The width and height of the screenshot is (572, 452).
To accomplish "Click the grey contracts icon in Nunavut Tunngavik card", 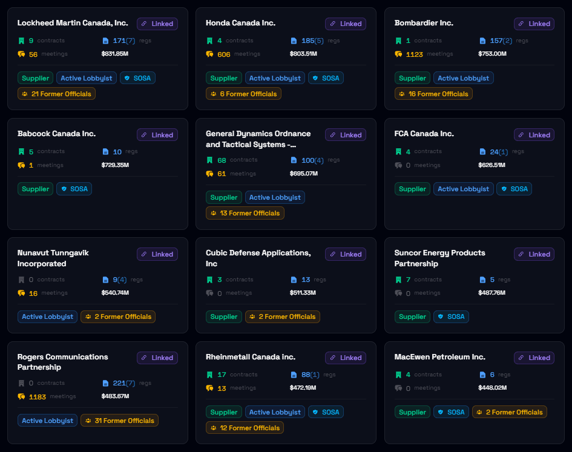I will point(21,280).
